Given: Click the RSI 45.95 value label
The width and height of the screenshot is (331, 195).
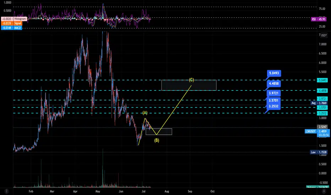Looking at the screenshot, I should click(319, 19).
